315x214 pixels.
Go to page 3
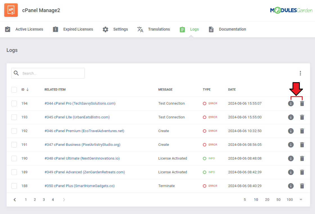tap(44, 200)
